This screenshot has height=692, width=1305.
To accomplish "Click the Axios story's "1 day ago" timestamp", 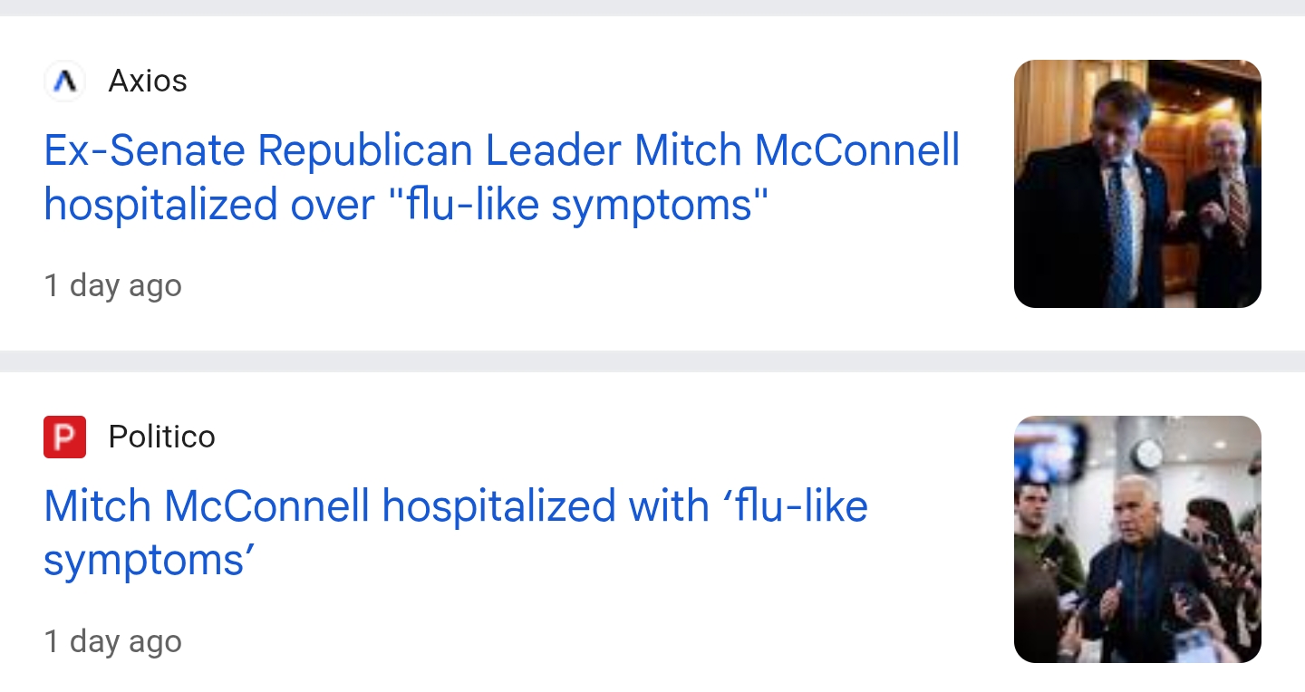I will (113, 285).
